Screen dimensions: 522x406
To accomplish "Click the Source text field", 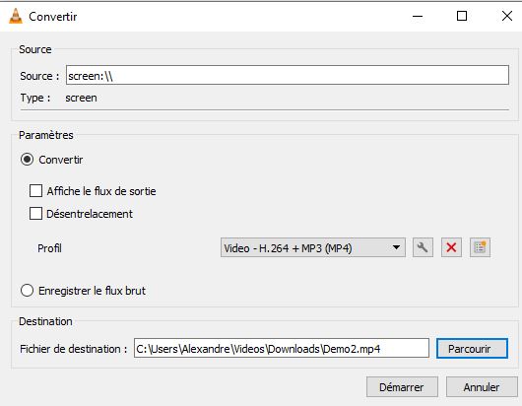I will (288, 75).
